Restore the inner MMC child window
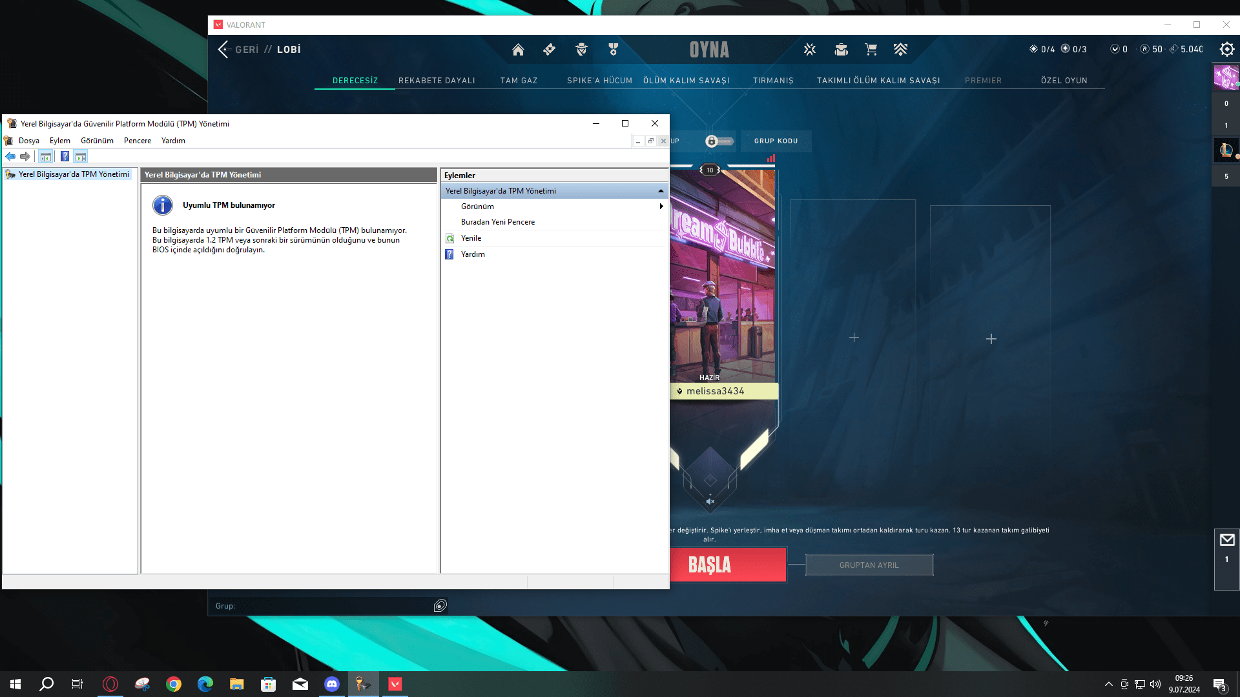Viewport: 1240px width, 697px height. pyautogui.click(x=650, y=141)
